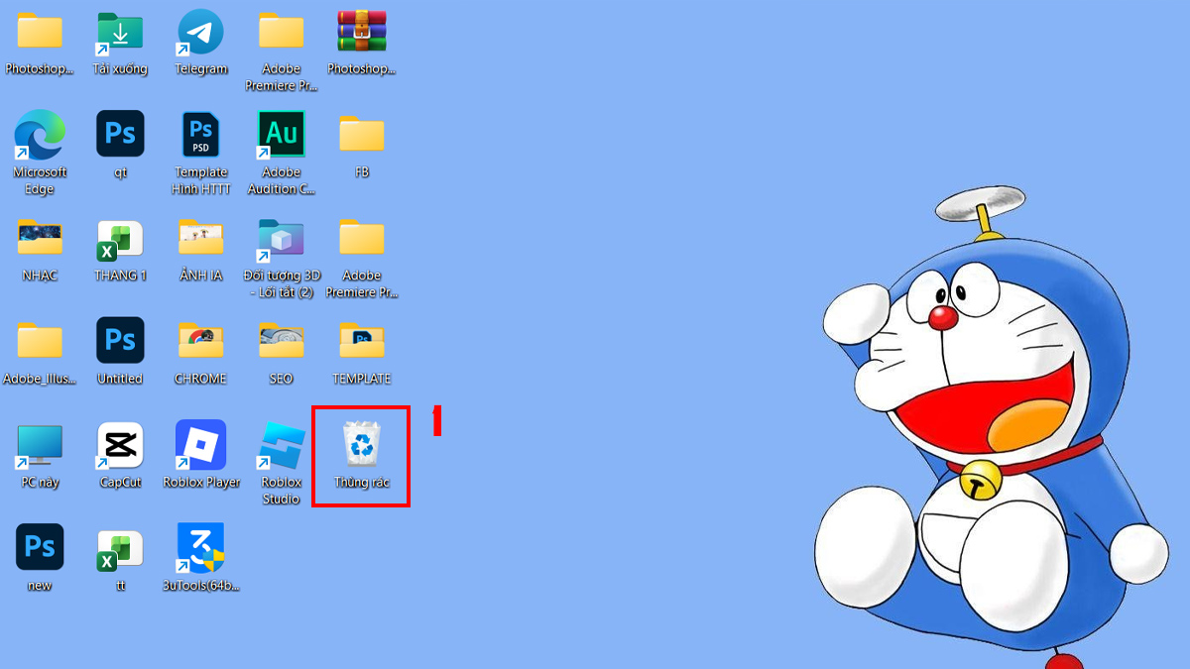Click the PC này computer icon
This screenshot has height=669, width=1190.
[x=40, y=446]
